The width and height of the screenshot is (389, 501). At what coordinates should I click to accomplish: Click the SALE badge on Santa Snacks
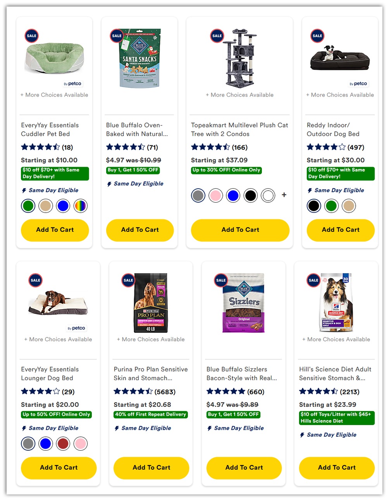[x=117, y=36]
